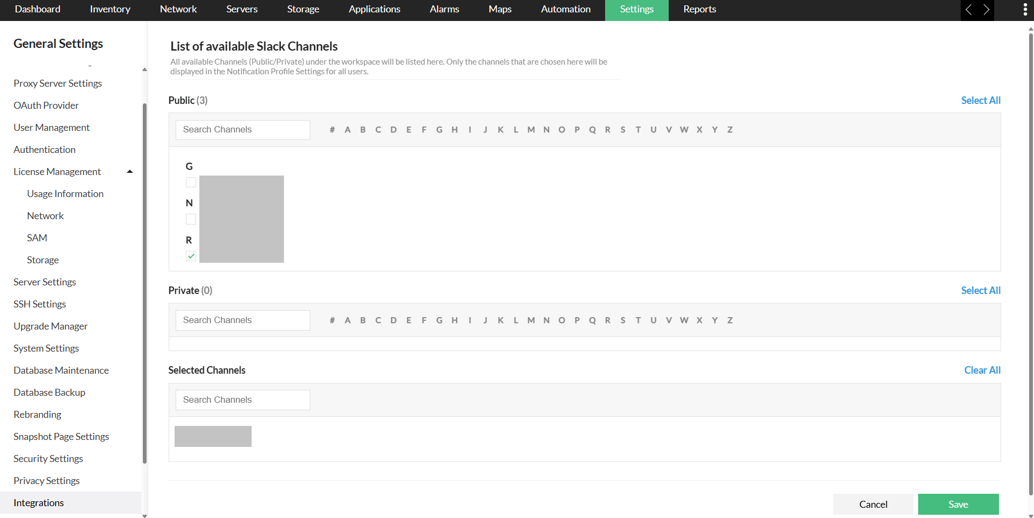1034x518 pixels.
Task: Open the Inventory tab
Action: (110, 9)
